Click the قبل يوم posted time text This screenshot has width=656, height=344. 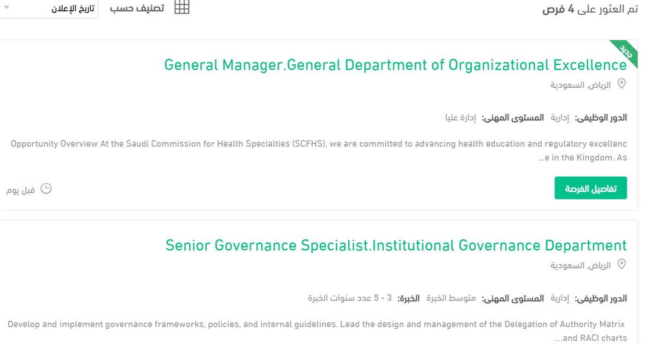pos(21,190)
